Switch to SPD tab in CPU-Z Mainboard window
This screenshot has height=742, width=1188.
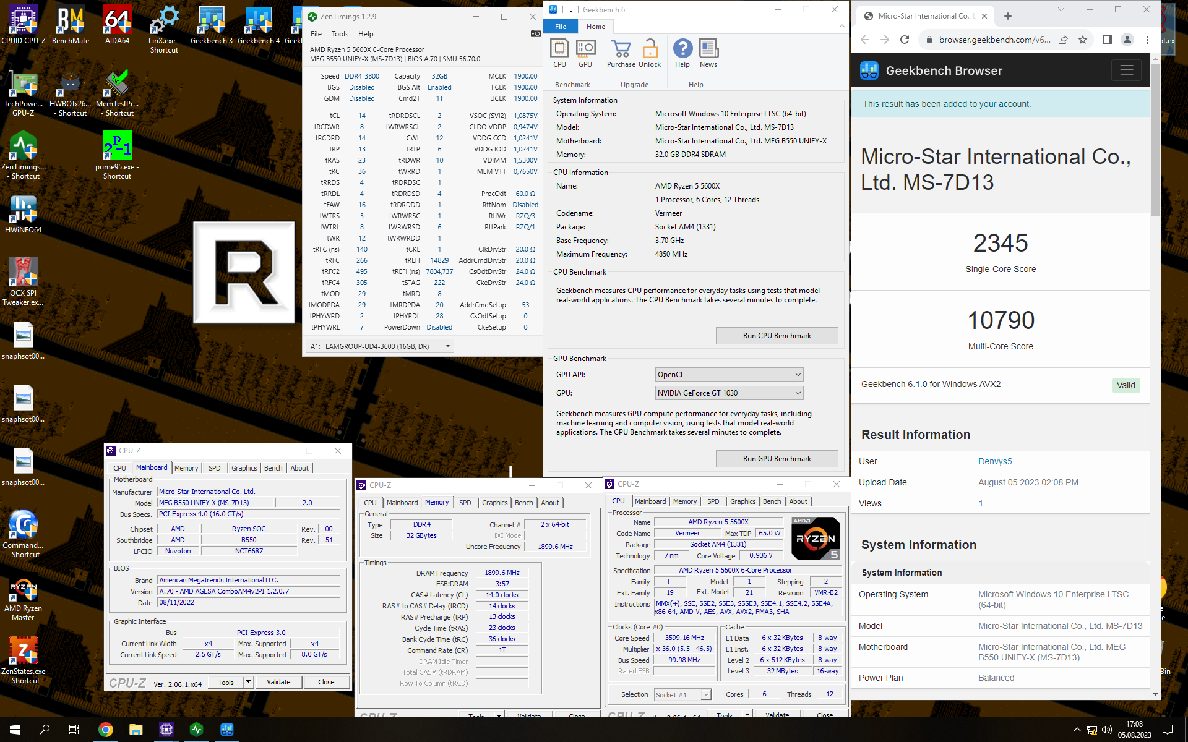coord(214,468)
